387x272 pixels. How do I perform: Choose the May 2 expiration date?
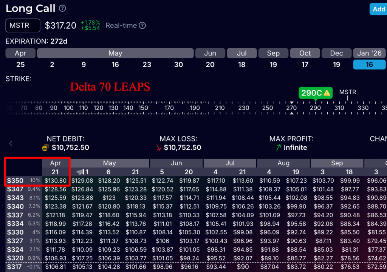[x=52, y=65]
